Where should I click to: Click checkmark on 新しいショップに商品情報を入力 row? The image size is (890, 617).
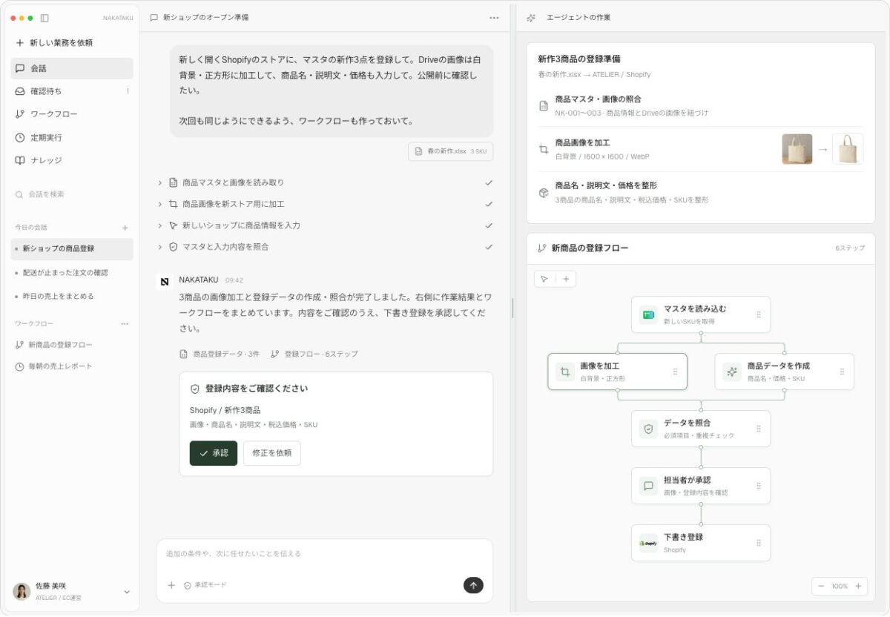coord(488,225)
